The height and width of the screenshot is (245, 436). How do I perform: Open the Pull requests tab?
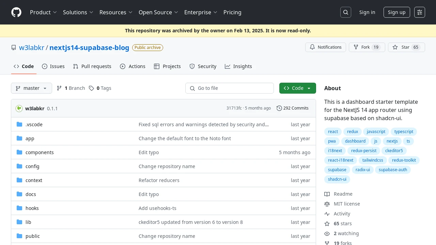pyautogui.click(x=92, y=66)
